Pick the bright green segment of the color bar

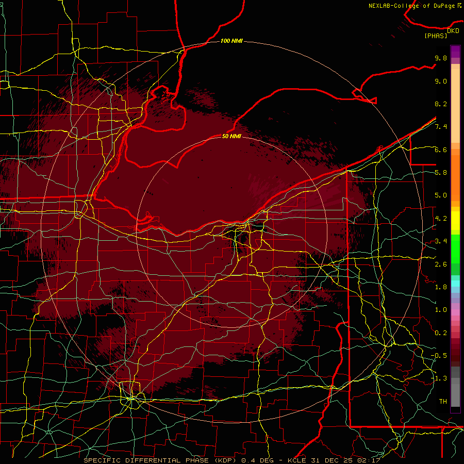pos(455,249)
